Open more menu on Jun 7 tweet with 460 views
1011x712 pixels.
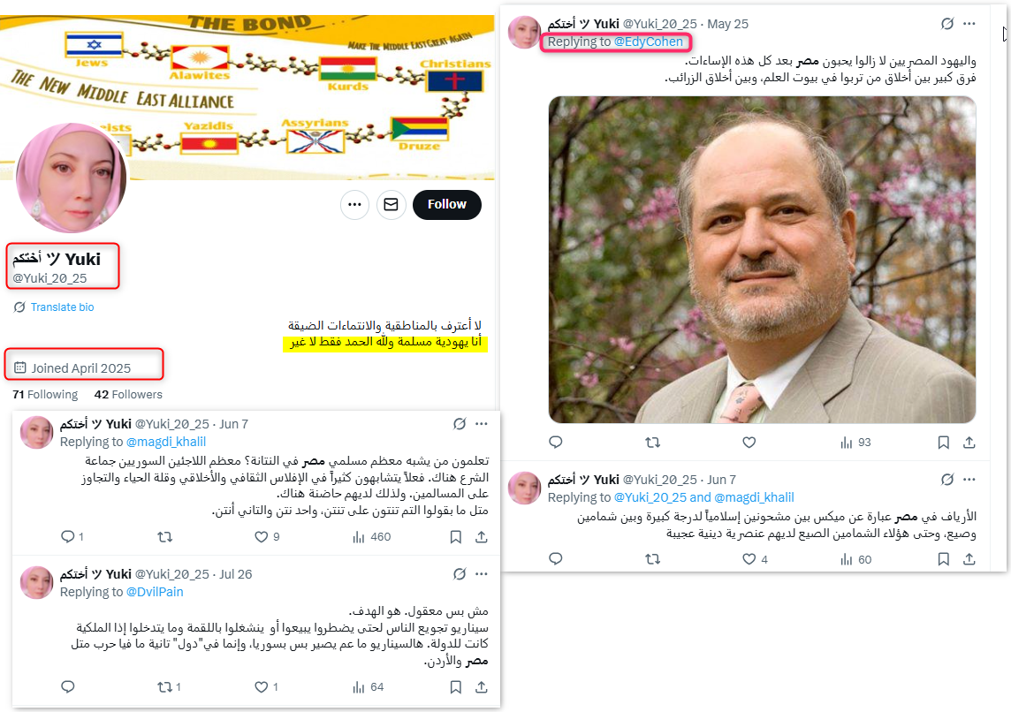point(481,424)
